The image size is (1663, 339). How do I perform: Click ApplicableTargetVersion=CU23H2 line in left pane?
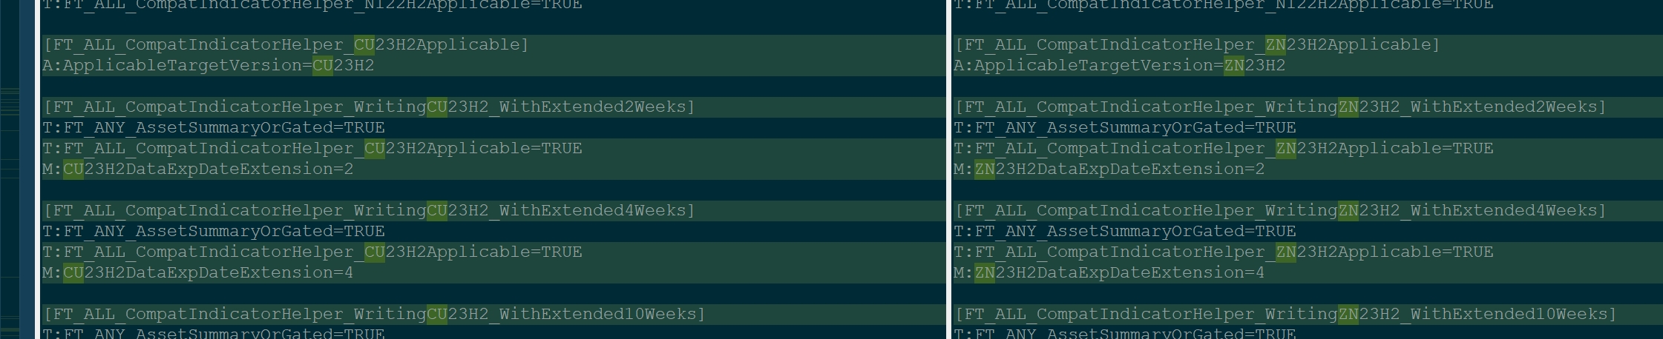pyautogui.click(x=209, y=66)
